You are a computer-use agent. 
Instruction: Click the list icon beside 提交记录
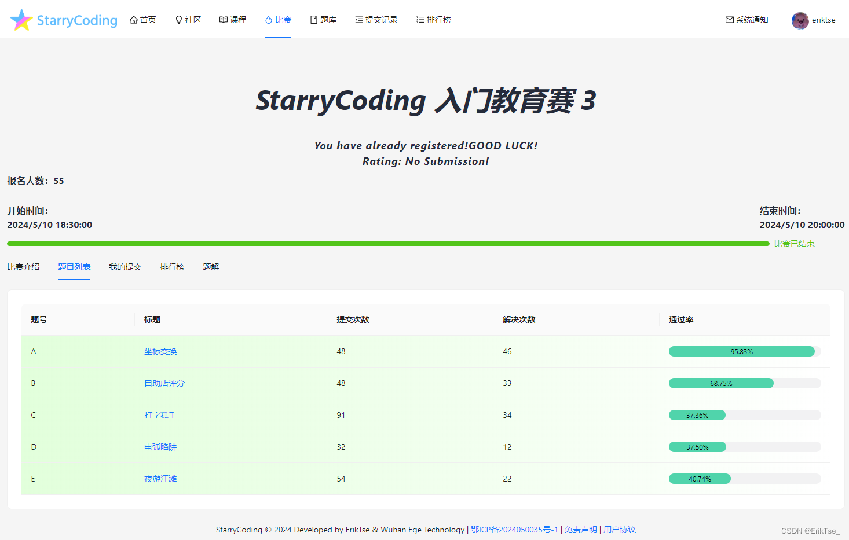359,20
